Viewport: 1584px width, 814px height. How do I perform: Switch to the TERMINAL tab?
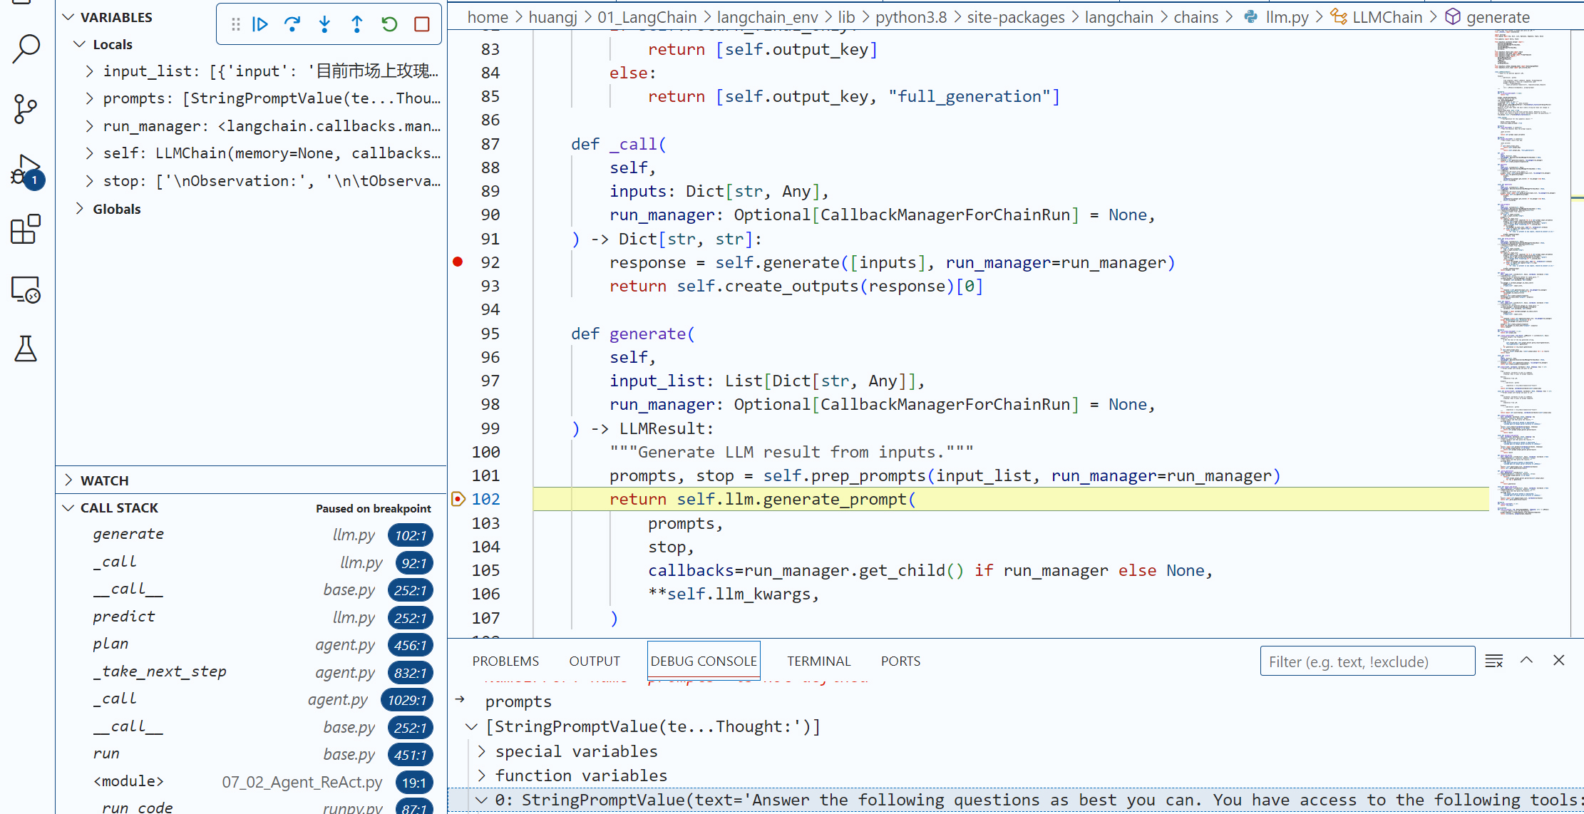(818, 661)
